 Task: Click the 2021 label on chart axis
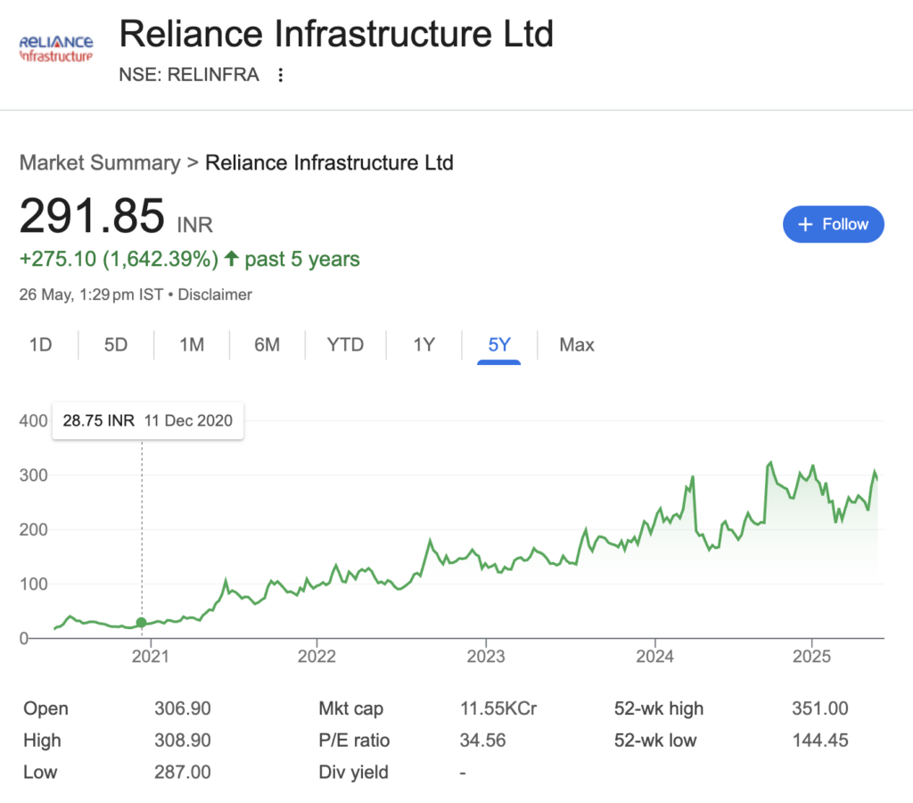[x=150, y=657]
